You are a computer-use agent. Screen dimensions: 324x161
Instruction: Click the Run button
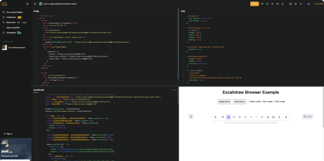(255, 4)
